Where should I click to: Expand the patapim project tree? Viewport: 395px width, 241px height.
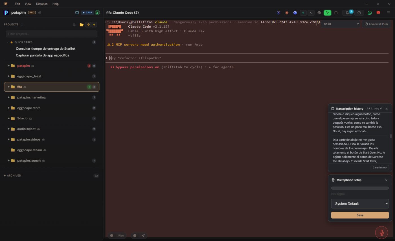(x=9, y=66)
